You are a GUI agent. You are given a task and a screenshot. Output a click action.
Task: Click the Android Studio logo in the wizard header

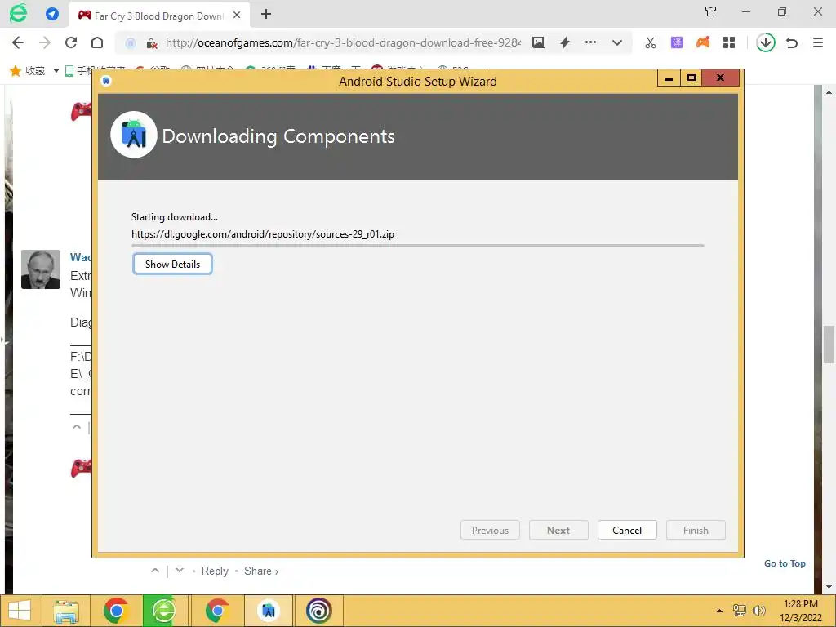pyautogui.click(x=134, y=135)
